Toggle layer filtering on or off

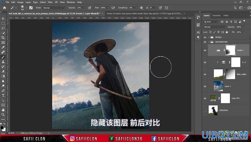pyautogui.click(x=244, y=21)
